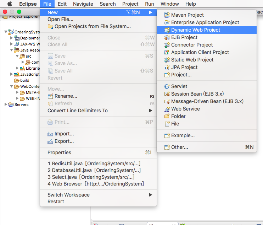Click the Connector Project icon

[167, 45]
